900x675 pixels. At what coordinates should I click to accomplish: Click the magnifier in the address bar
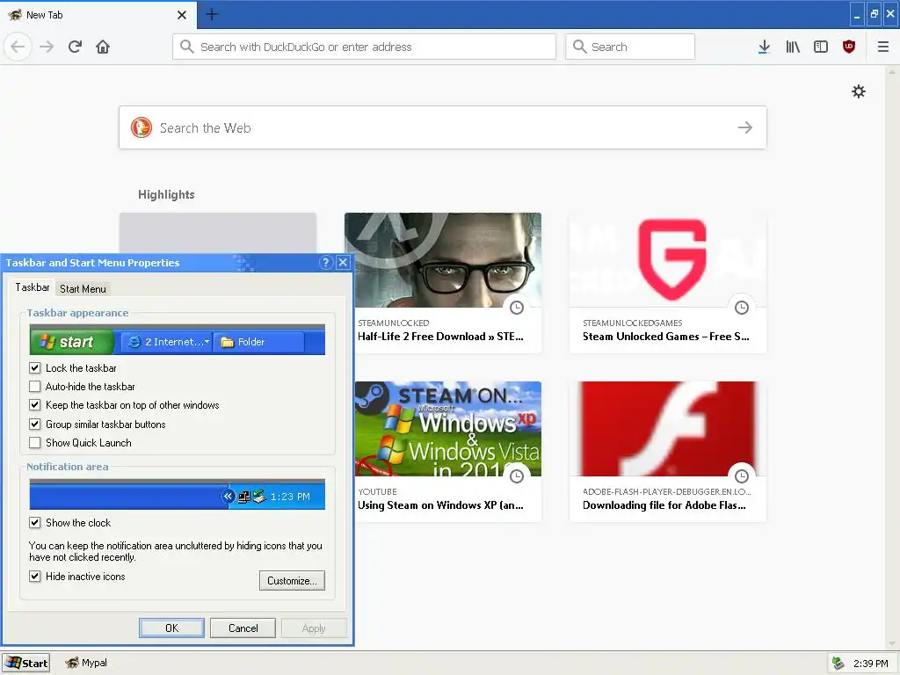pos(186,47)
